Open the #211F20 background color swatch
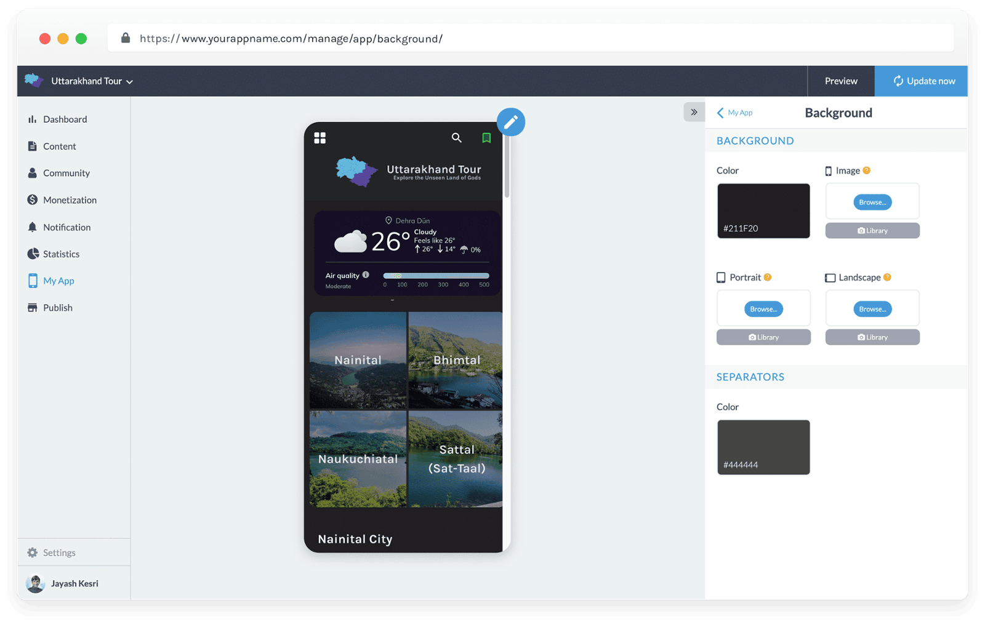 [763, 210]
